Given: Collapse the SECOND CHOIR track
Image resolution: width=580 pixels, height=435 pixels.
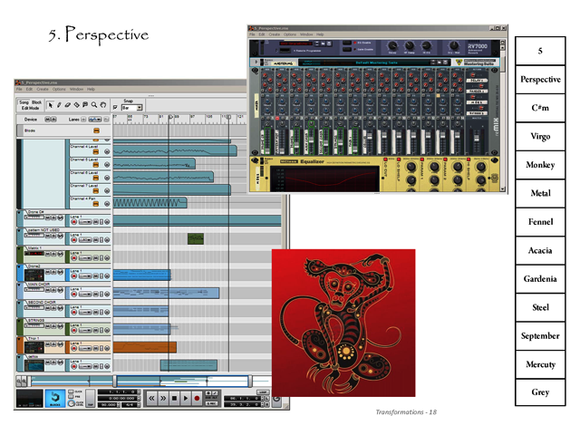Looking at the screenshot, I should coord(19,302).
